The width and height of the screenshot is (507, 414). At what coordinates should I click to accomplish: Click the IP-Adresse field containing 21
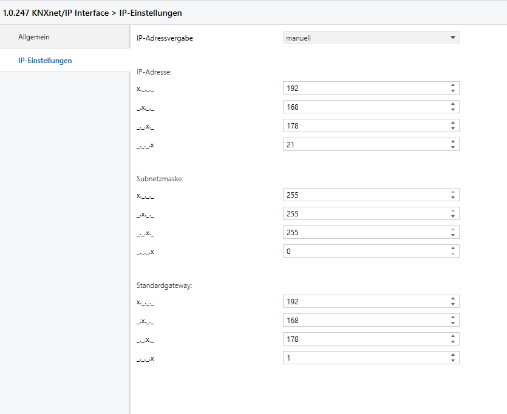click(364, 145)
